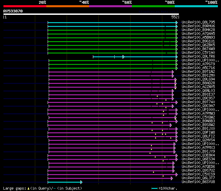Select the UniRef100_Q9S7U2 label

(x=198, y=171)
